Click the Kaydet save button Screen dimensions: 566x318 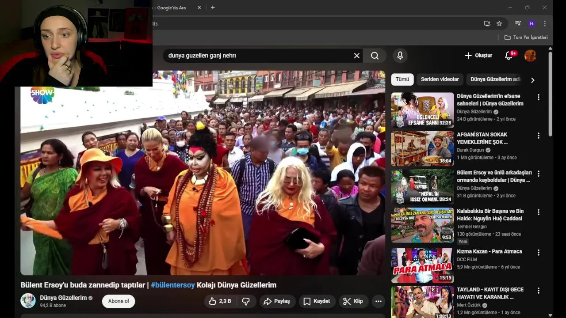tap(317, 301)
